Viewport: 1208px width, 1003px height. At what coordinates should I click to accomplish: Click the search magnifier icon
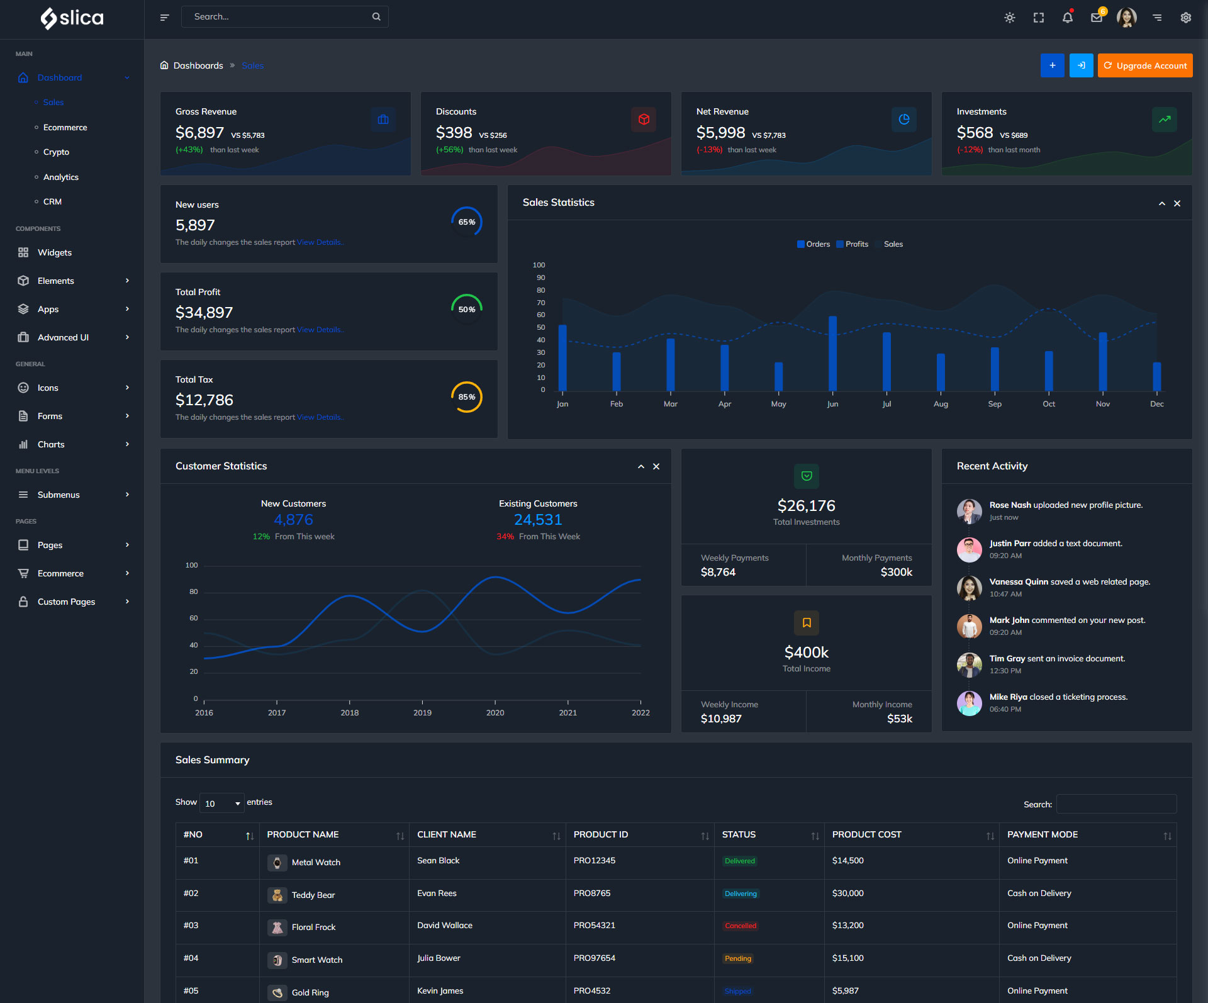pos(376,17)
